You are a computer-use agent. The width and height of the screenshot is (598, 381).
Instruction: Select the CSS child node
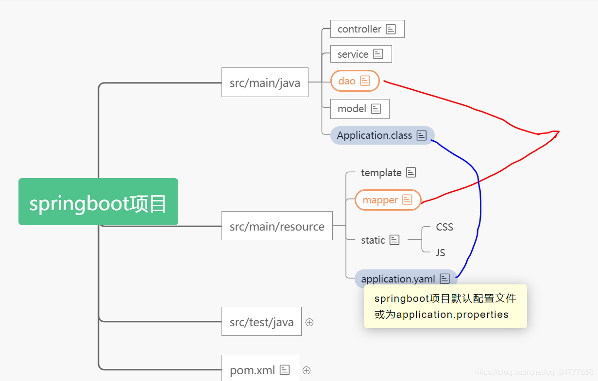(x=444, y=227)
